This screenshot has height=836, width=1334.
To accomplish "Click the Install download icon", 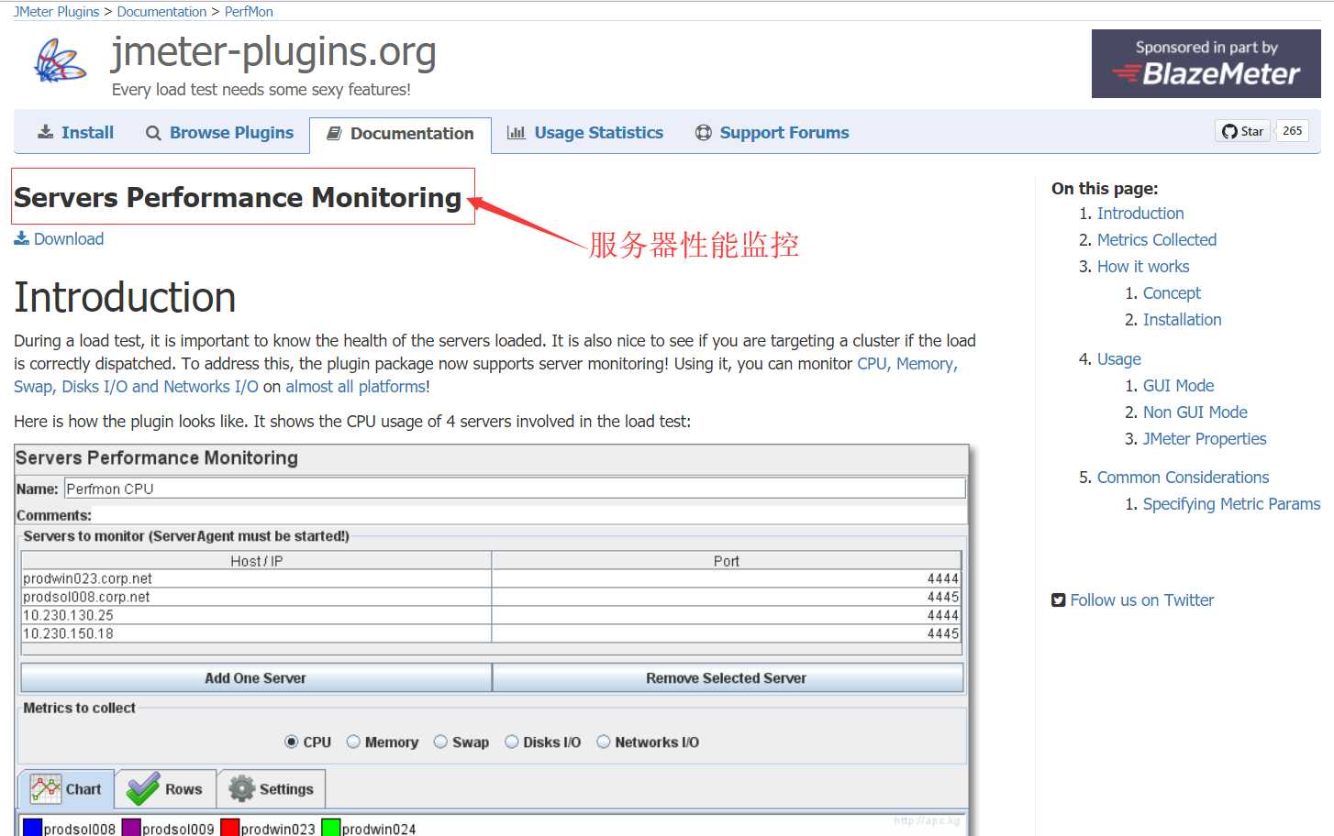I will [x=45, y=132].
